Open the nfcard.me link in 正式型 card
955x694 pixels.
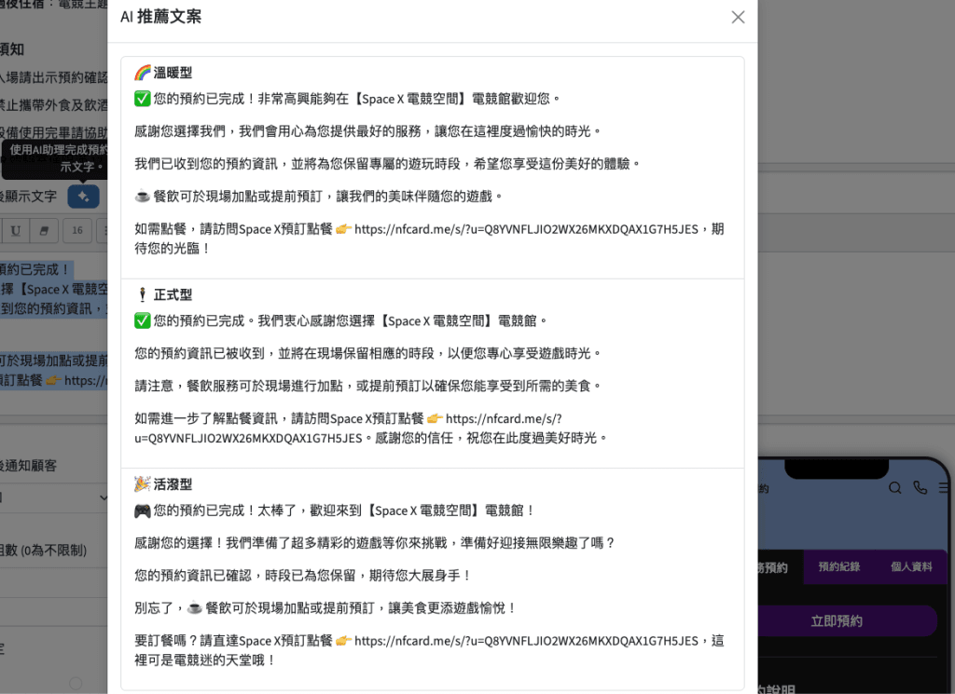[348, 429]
